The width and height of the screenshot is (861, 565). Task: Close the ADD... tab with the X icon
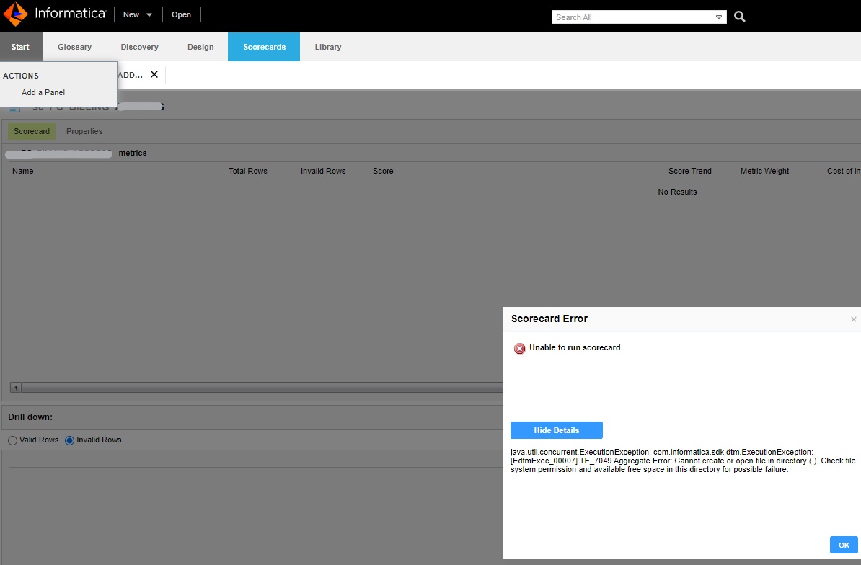pyautogui.click(x=154, y=74)
